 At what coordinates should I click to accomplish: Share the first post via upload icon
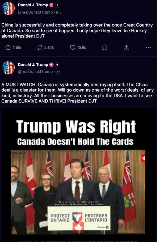126,48
